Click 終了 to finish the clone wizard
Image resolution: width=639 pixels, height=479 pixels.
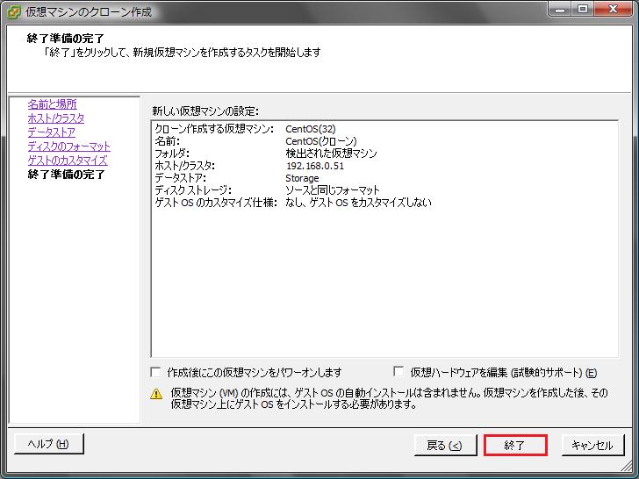pyautogui.click(x=515, y=445)
